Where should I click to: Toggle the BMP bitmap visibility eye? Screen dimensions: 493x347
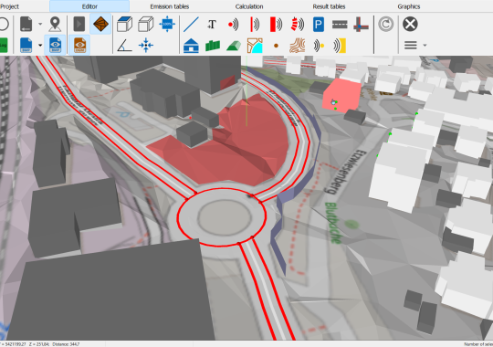point(55,46)
